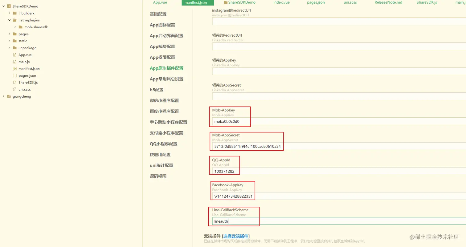Focus the LinkedIn_AppKey input field
Image resolution: width=466 pixels, height=247 pixels.
(x=339, y=71)
